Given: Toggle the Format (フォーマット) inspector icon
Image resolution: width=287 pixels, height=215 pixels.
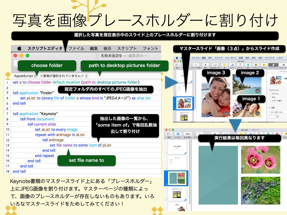Looking at the screenshot, I should click(274, 65).
